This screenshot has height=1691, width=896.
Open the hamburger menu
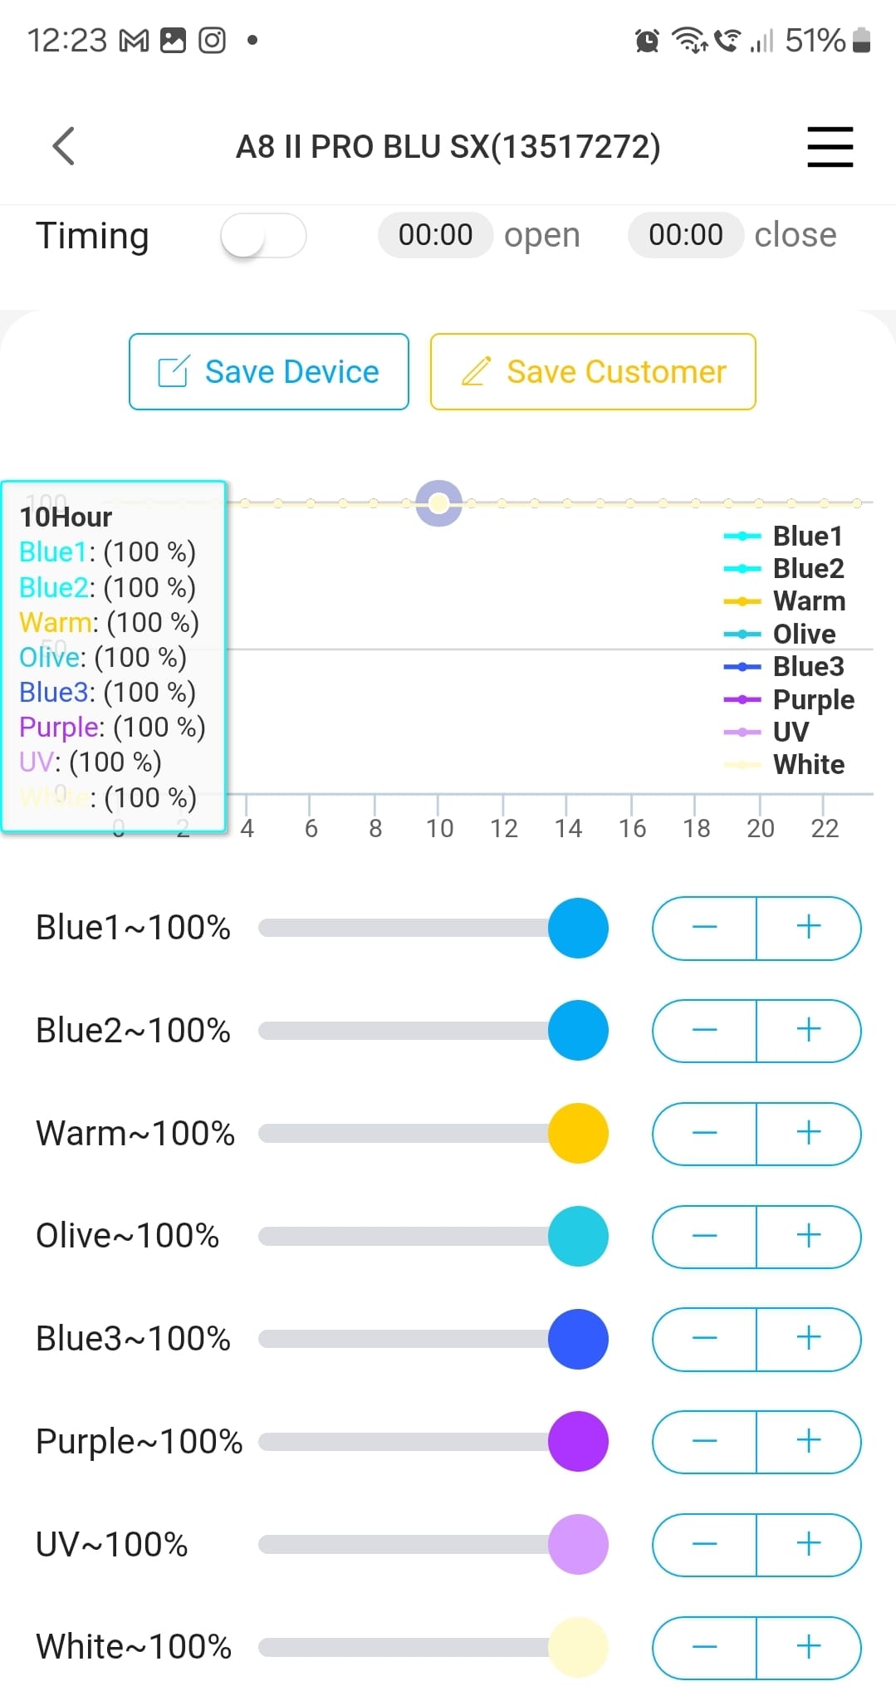point(830,147)
